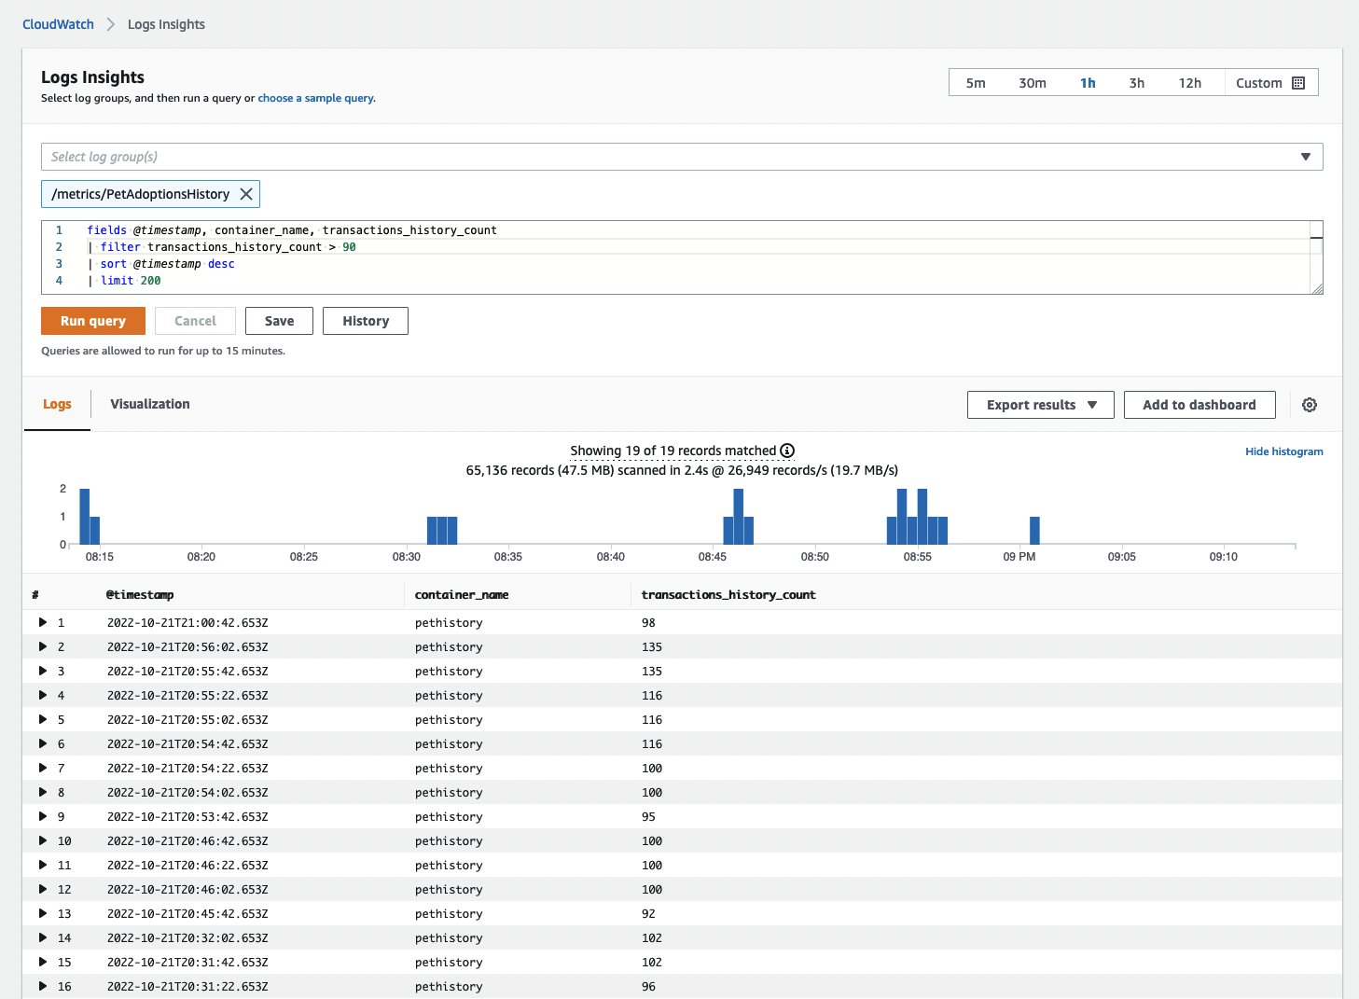Select the 5m time range
Image resolution: width=1359 pixels, height=999 pixels.
coord(976,83)
